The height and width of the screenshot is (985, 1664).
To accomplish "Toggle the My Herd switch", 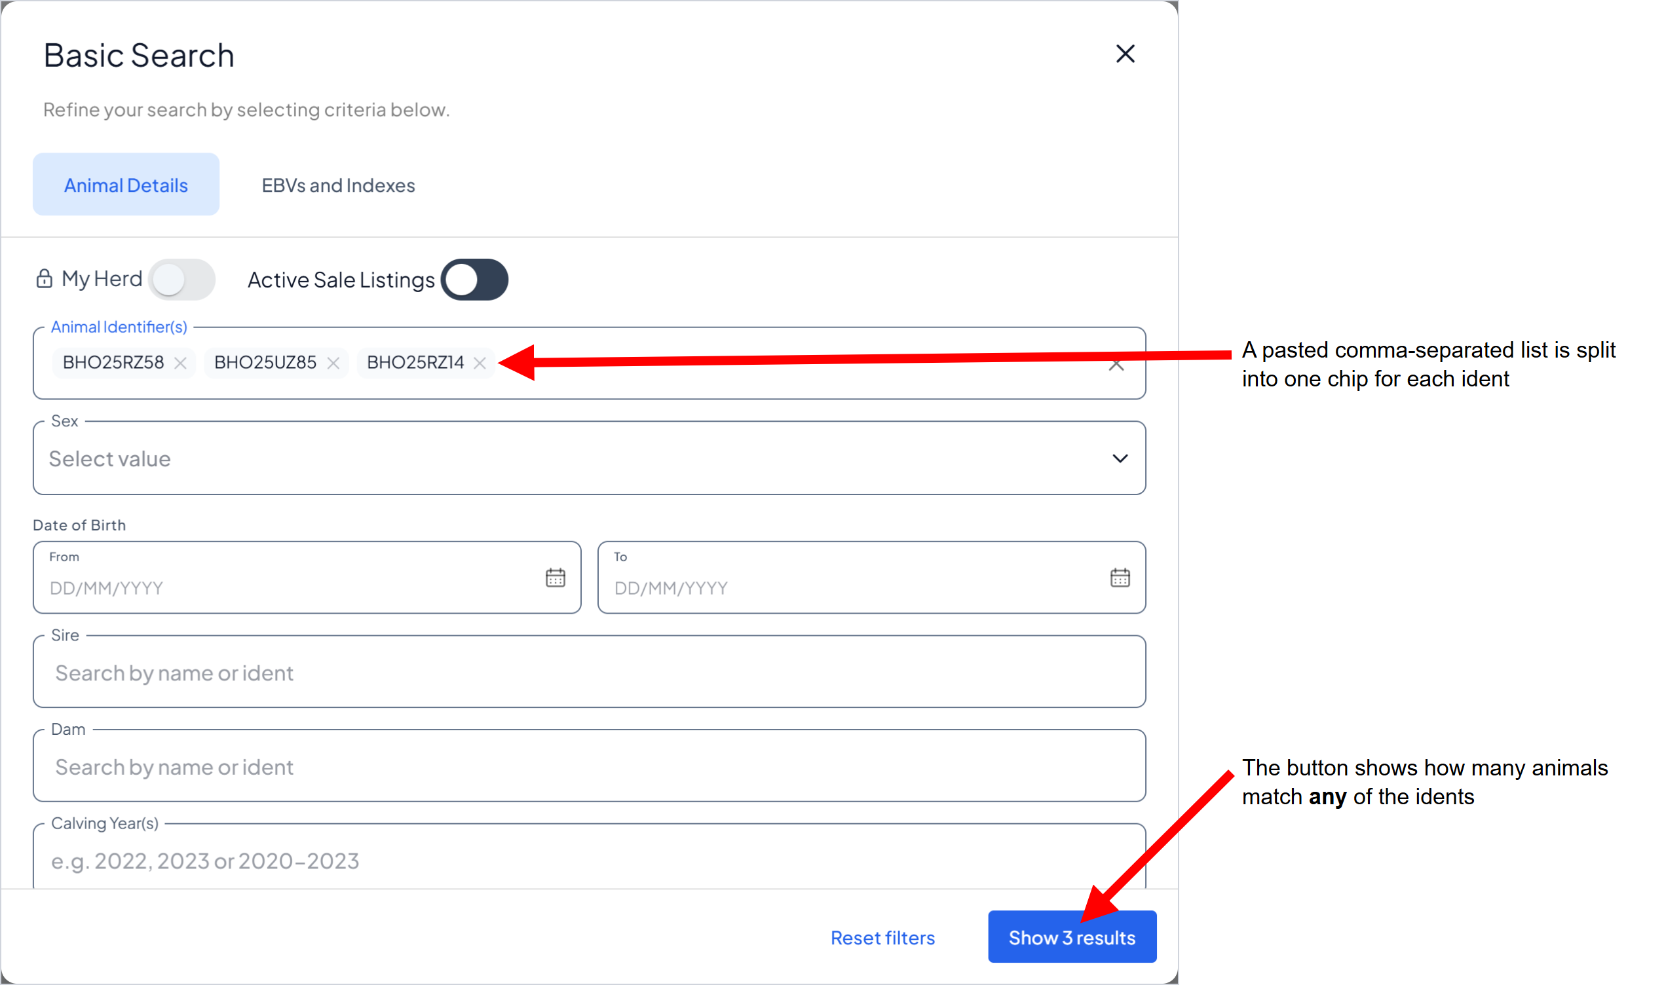I will [x=181, y=280].
